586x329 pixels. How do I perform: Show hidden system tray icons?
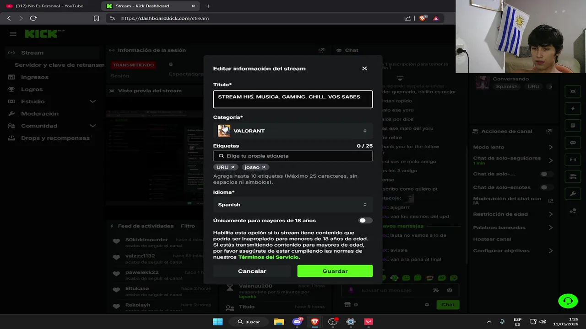pyautogui.click(x=489, y=322)
